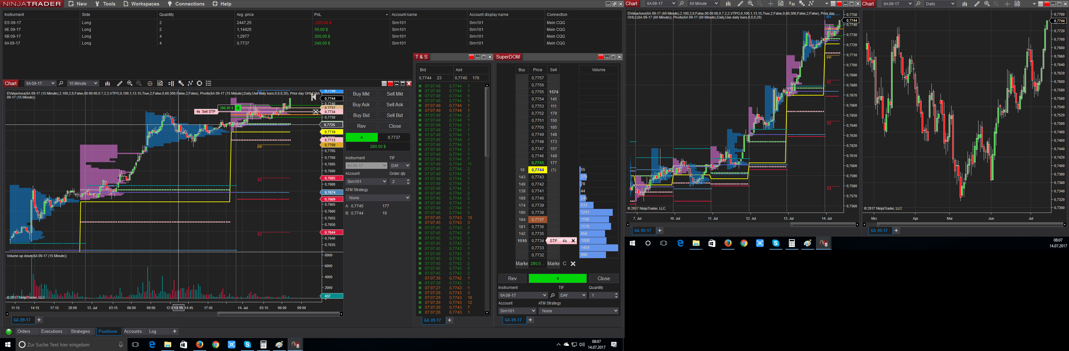The height and width of the screenshot is (351, 1069).
Task: Open the 15 Minute interval dropdown
Action: point(83,83)
